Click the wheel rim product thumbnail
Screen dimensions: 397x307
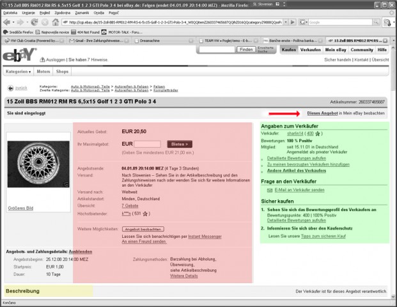38,164
